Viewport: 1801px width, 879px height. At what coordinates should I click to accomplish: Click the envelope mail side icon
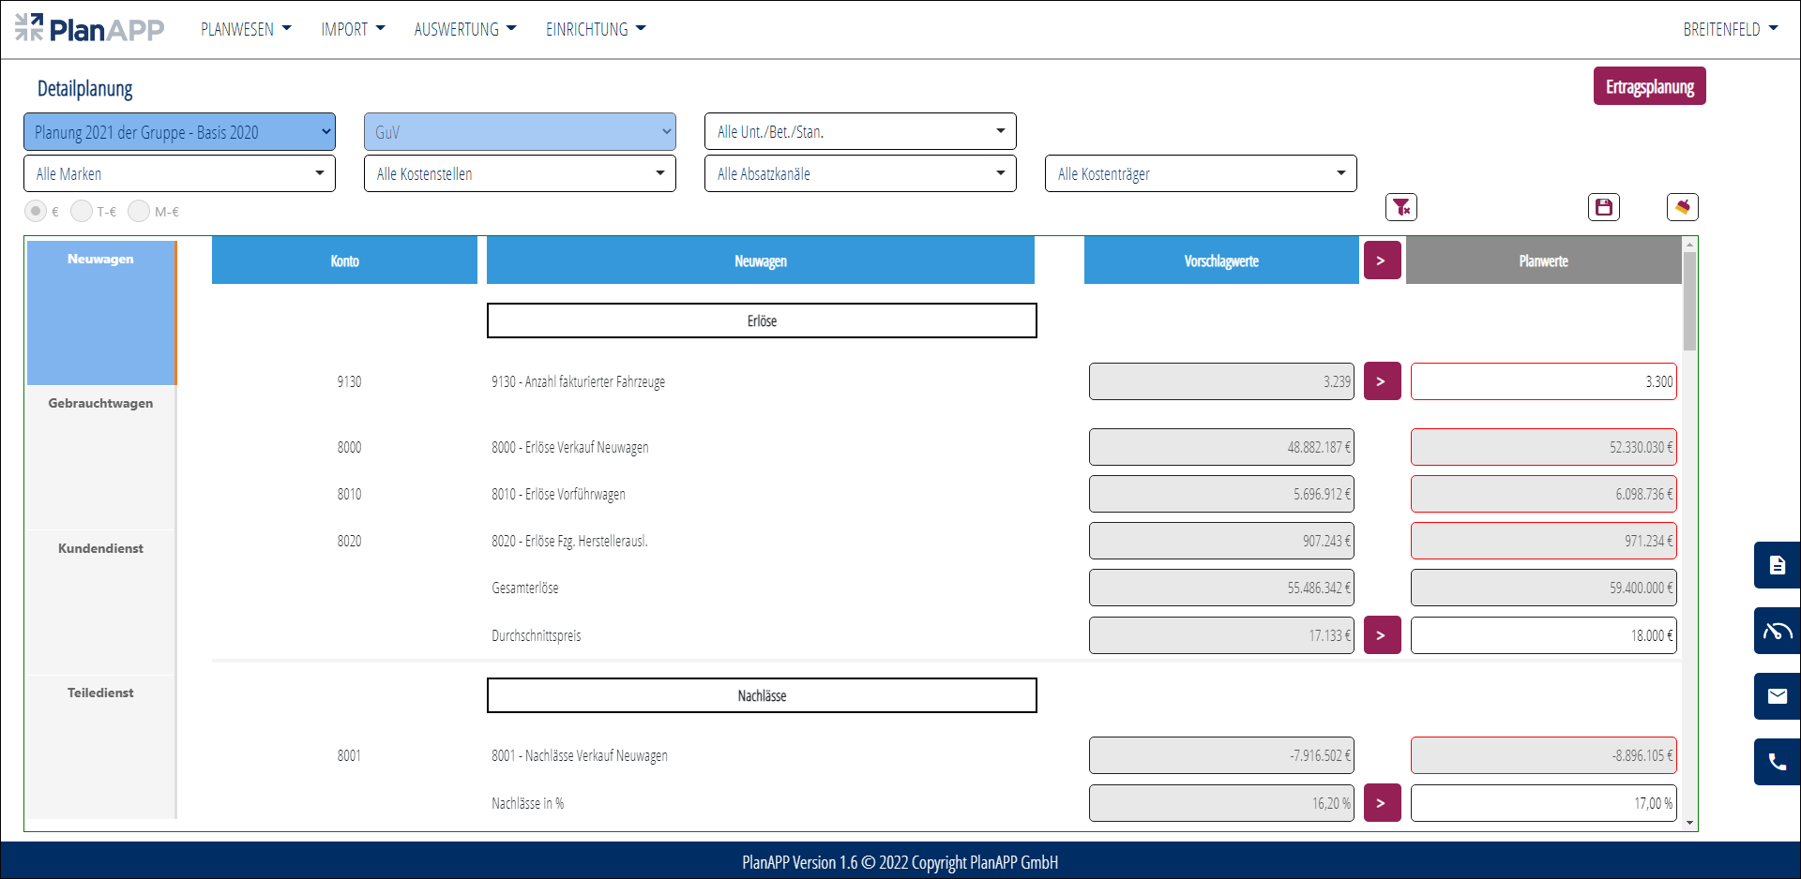coord(1777,696)
